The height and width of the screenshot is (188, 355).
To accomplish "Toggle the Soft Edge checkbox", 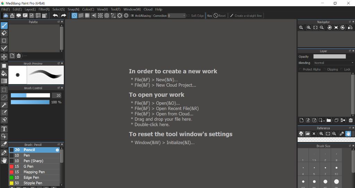I will (188, 16).
